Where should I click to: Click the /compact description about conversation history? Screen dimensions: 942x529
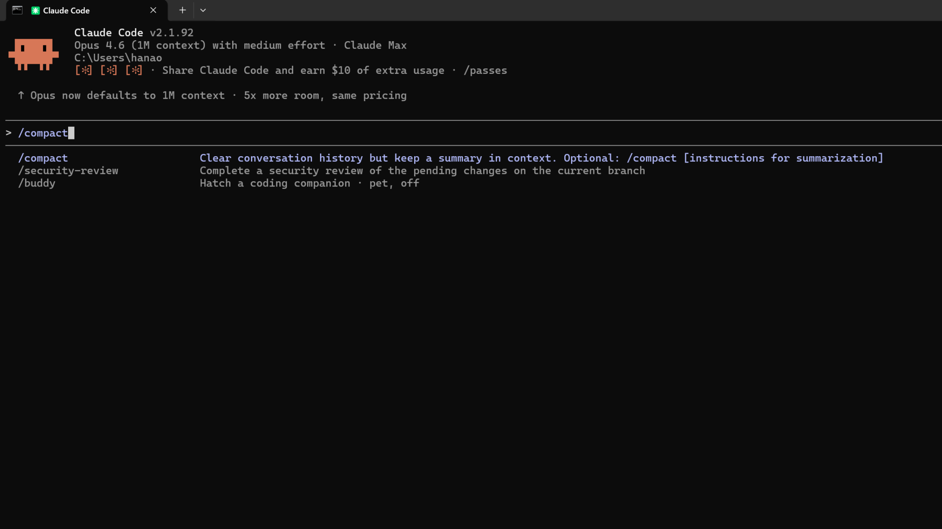541,158
